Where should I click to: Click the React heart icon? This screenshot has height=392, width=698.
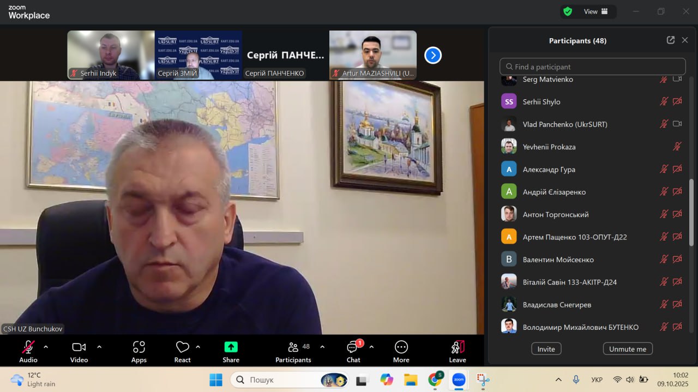[x=182, y=347]
